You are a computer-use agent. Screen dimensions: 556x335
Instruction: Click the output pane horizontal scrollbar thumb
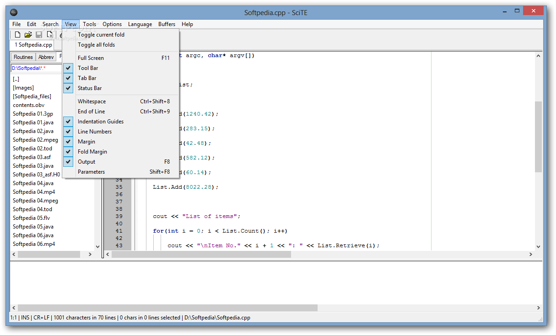pyautogui.click(x=167, y=308)
